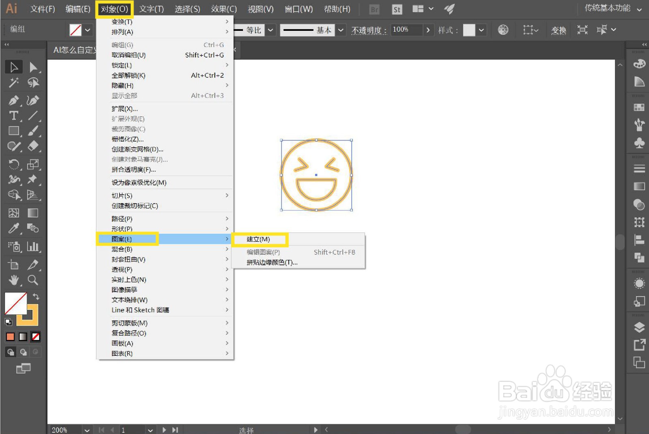Open the 200% zoom level dropdown
The width and height of the screenshot is (649, 434).
tap(86, 430)
